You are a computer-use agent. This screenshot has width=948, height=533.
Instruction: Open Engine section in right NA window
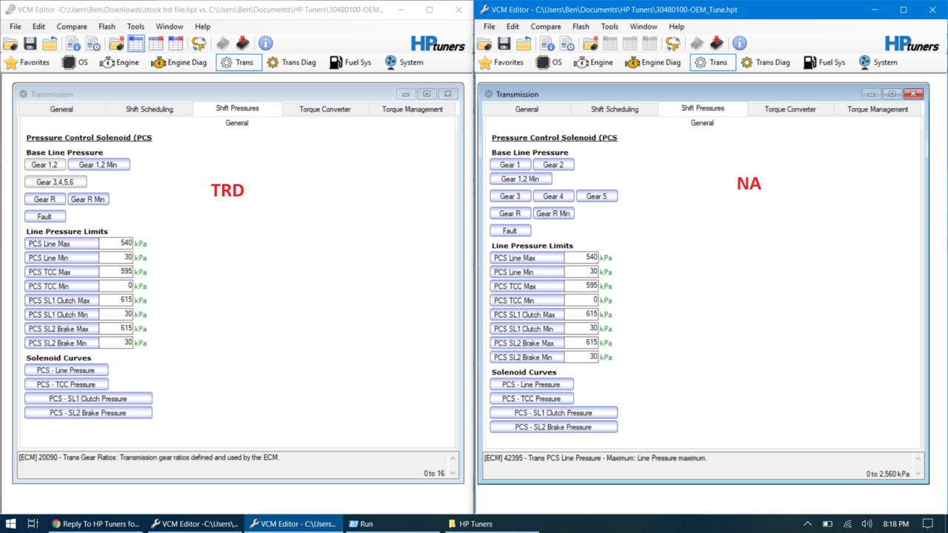[593, 62]
